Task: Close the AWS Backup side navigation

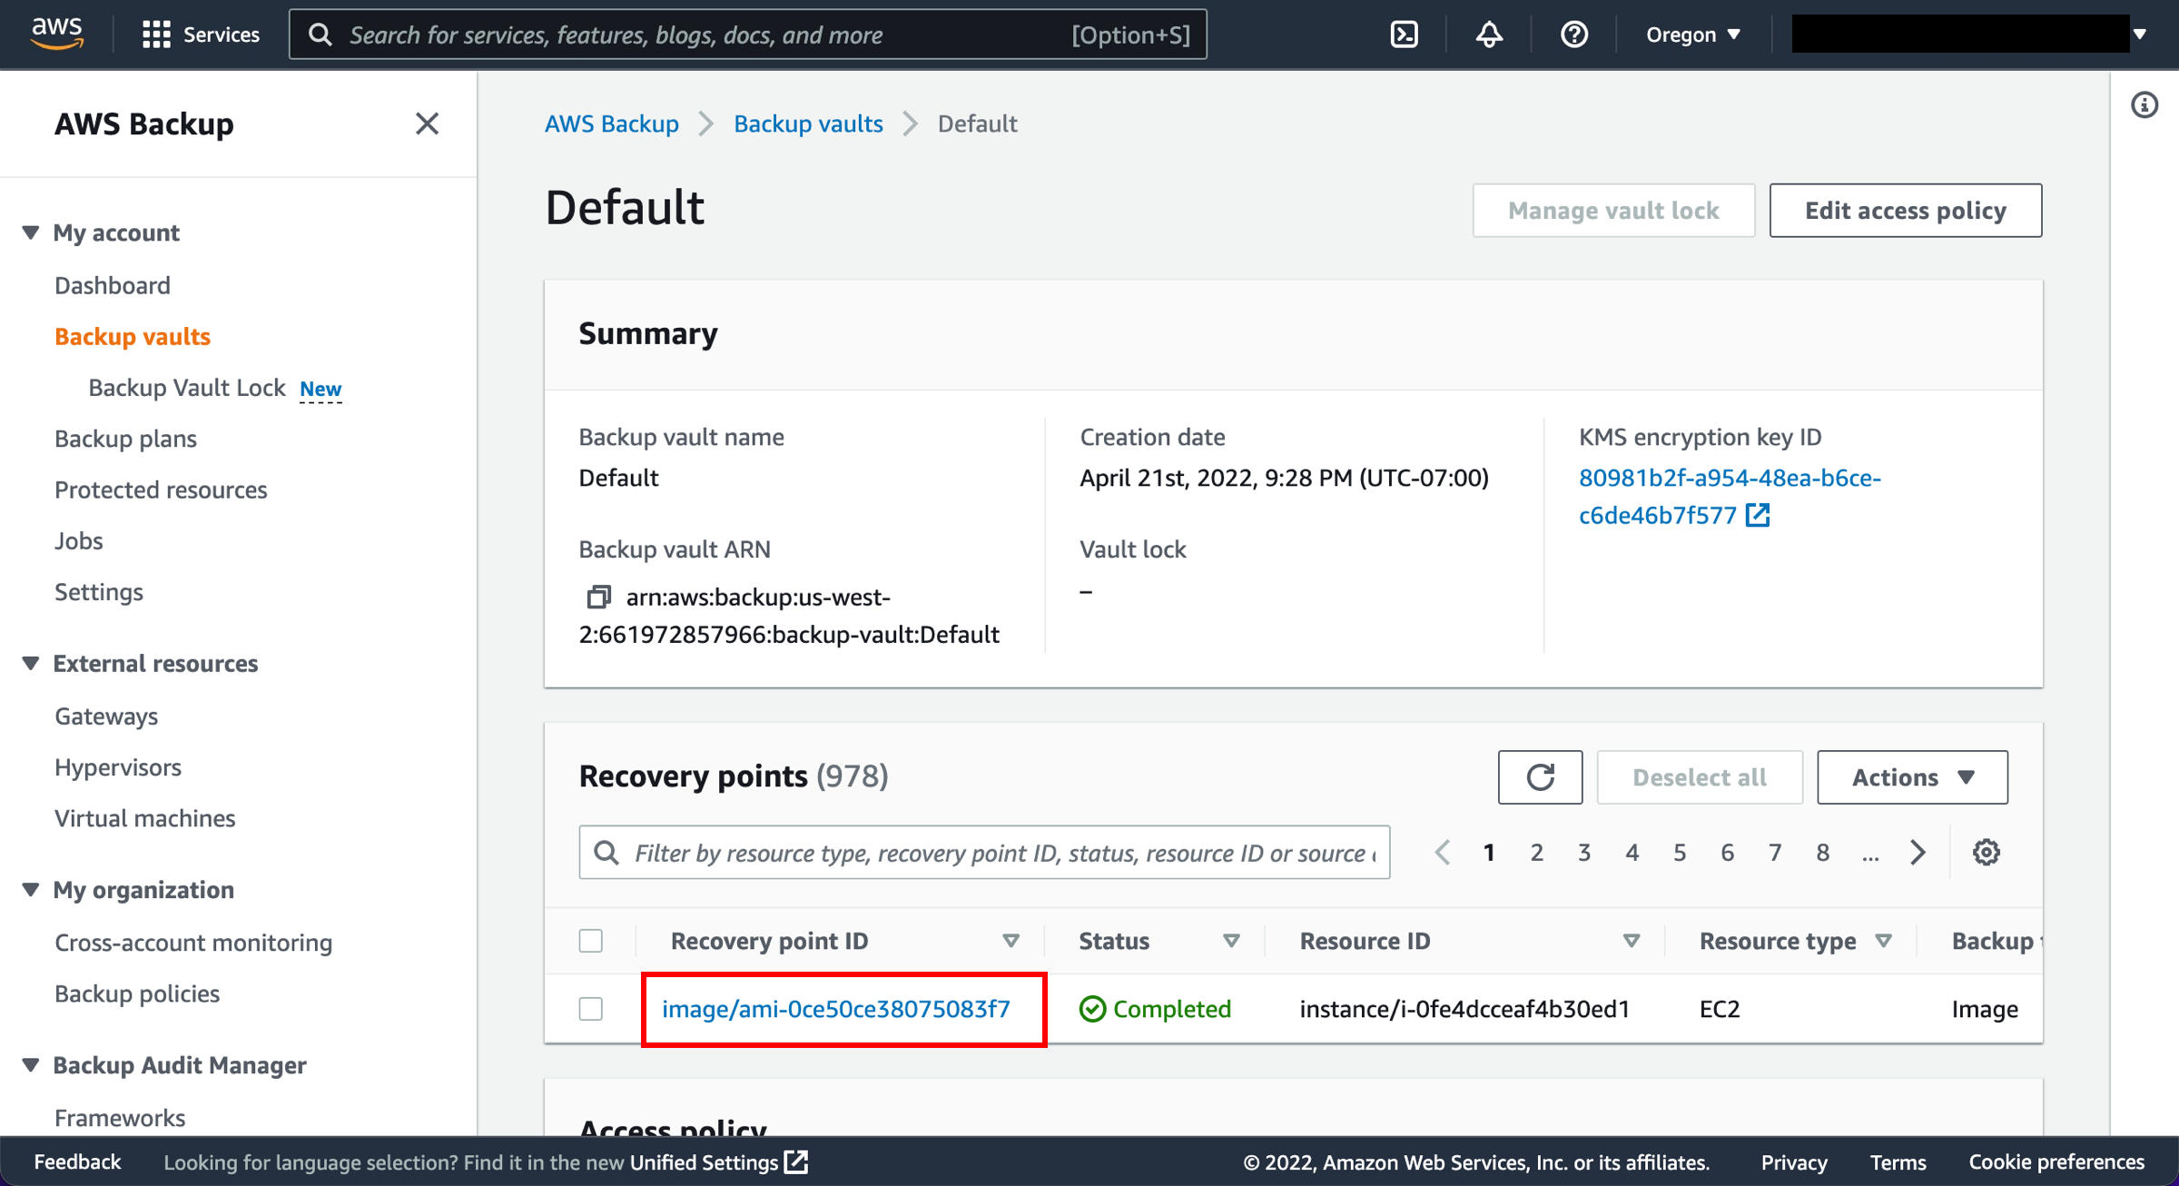Action: (x=427, y=124)
